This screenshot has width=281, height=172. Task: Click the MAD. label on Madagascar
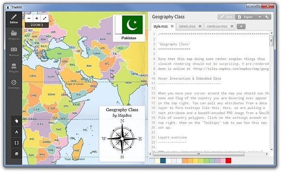click(x=77, y=150)
